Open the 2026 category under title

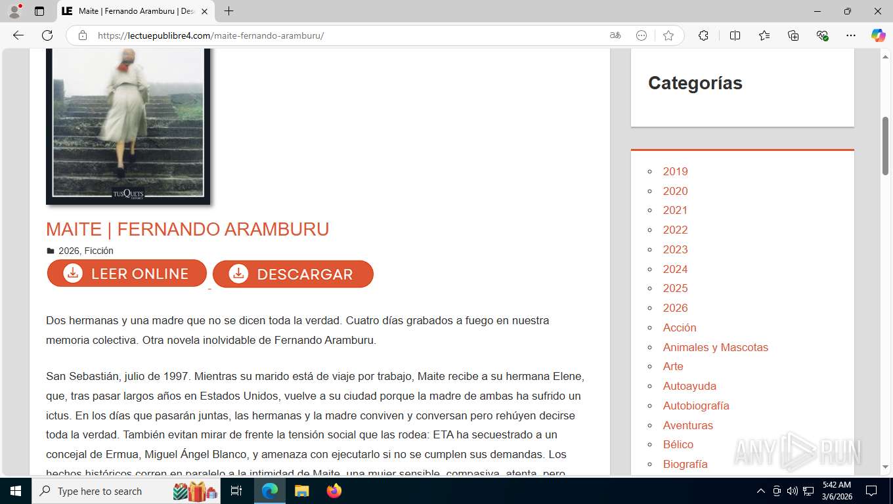pyautogui.click(x=69, y=251)
